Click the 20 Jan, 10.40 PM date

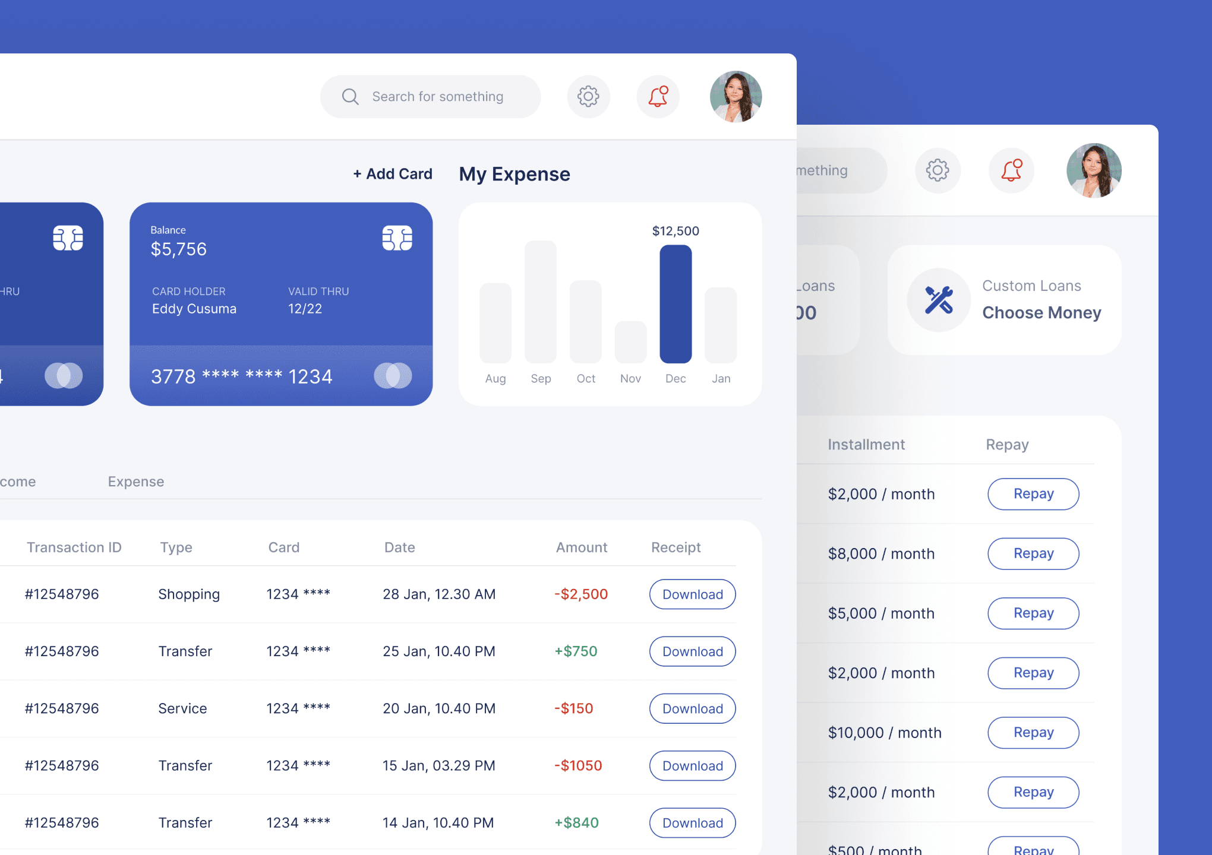439,708
